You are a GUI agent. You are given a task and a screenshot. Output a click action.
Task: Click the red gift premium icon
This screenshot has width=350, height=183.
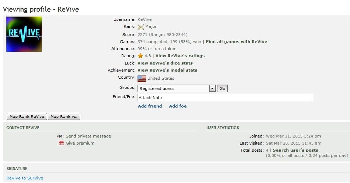62,143
